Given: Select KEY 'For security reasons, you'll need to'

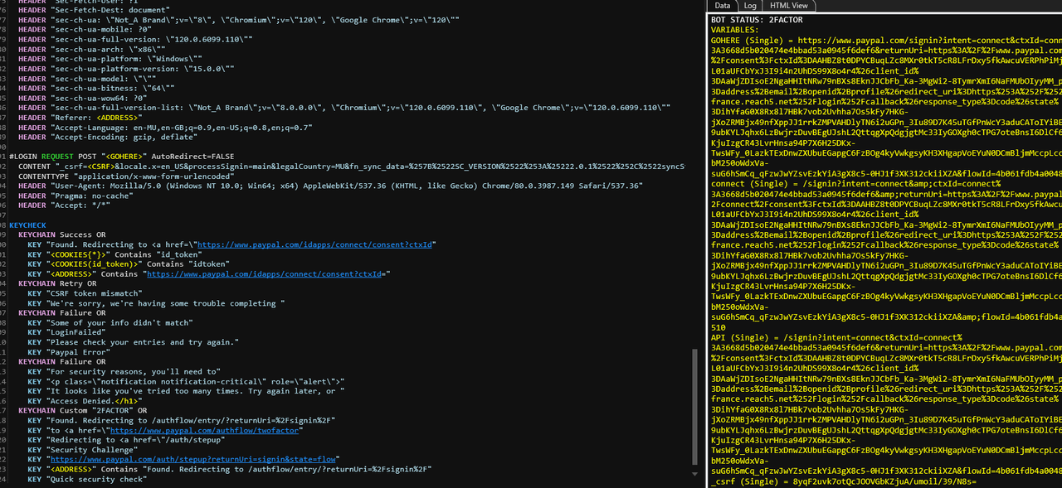Looking at the screenshot, I should coord(124,371).
